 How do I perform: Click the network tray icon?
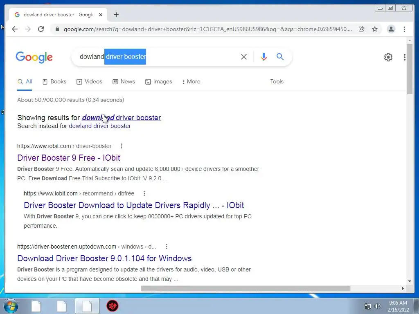tap(368, 306)
